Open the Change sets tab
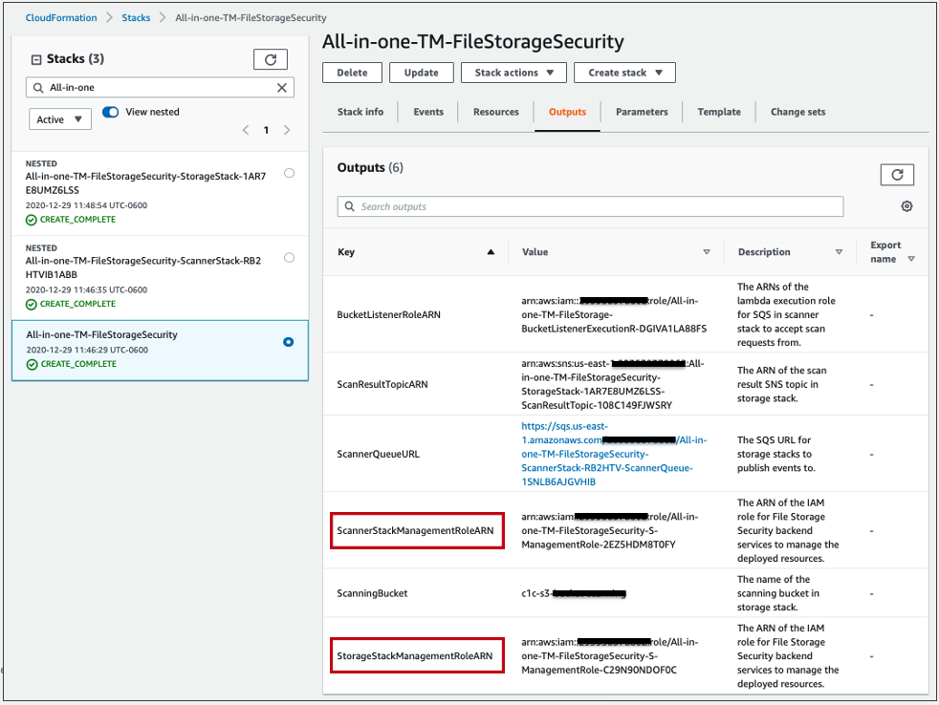The height and width of the screenshot is (705, 939). 797,112
